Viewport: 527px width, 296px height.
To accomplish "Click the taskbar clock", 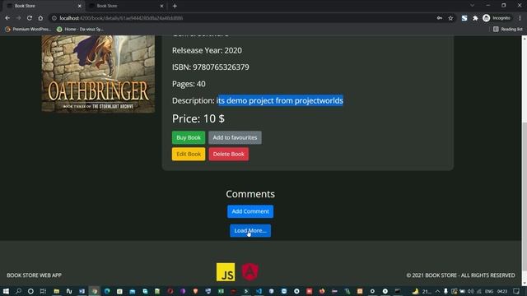I will [502, 291].
